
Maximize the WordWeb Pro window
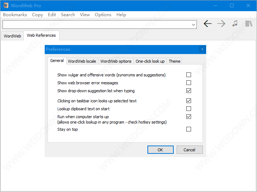pyautogui.click(x=232, y=5)
